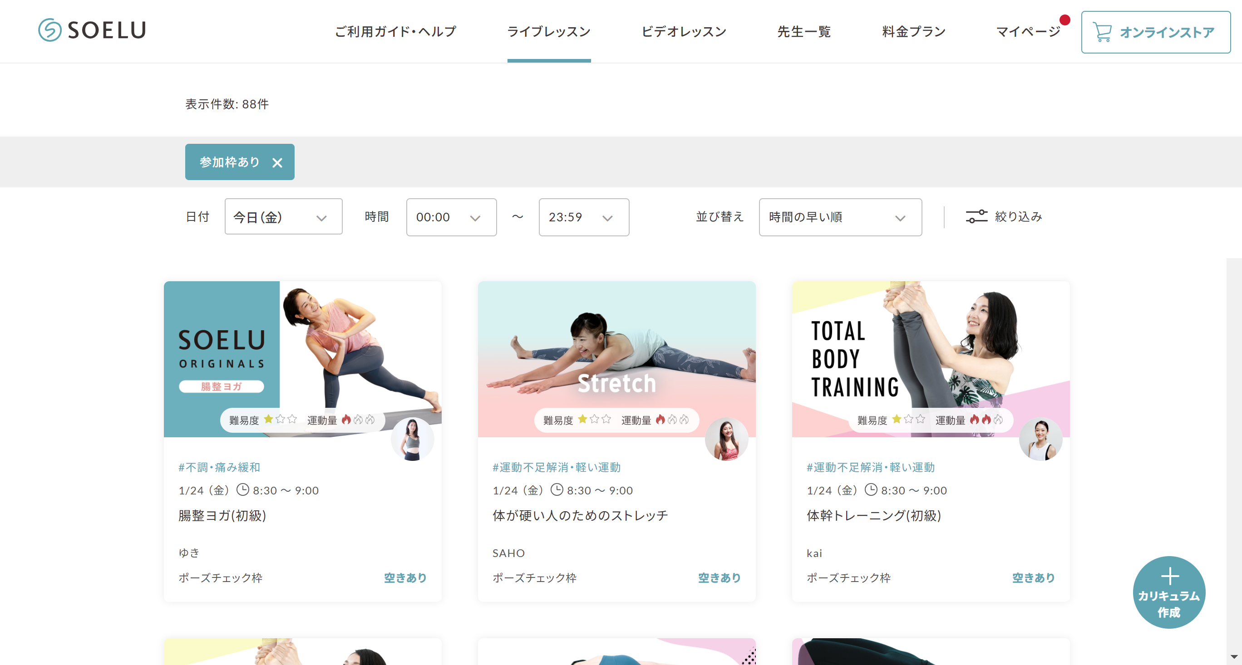Click the SOELU logo icon

click(x=49, y=30)
